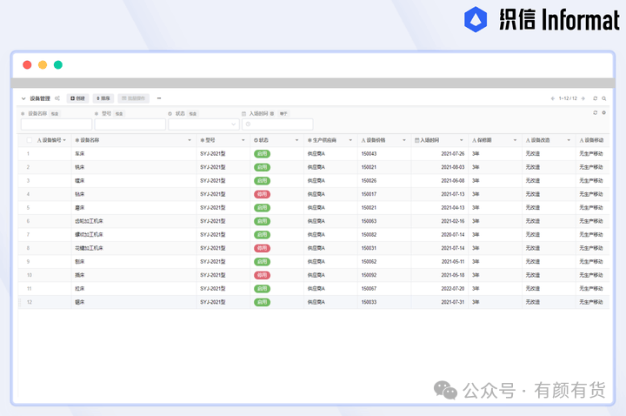Go to next page using right arrow
626x416 pixels.
tap(584, 98)
